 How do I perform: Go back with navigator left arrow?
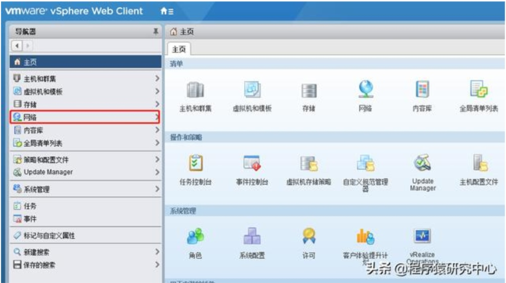pyautogui.click(x=17, y=46)
